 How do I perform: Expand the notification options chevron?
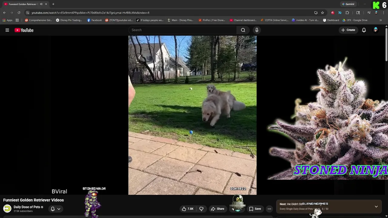pyautogui.click(x=59, y=209)
